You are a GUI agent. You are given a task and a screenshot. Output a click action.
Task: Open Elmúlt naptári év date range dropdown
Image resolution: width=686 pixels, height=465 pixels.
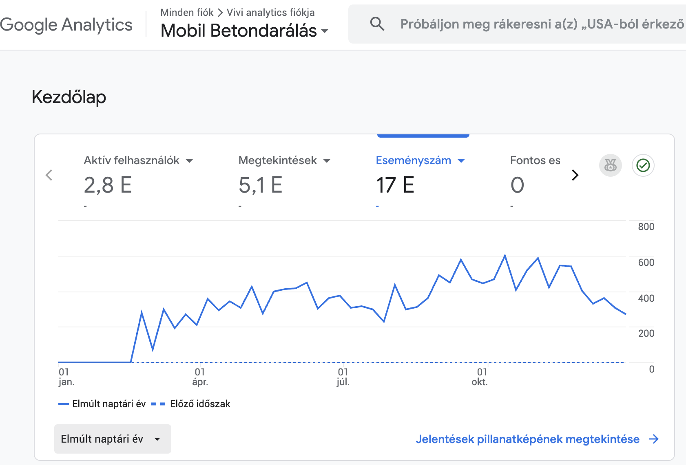tap(113, 439)
